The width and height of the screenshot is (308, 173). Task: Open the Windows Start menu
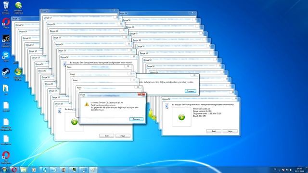coord(4,170)
